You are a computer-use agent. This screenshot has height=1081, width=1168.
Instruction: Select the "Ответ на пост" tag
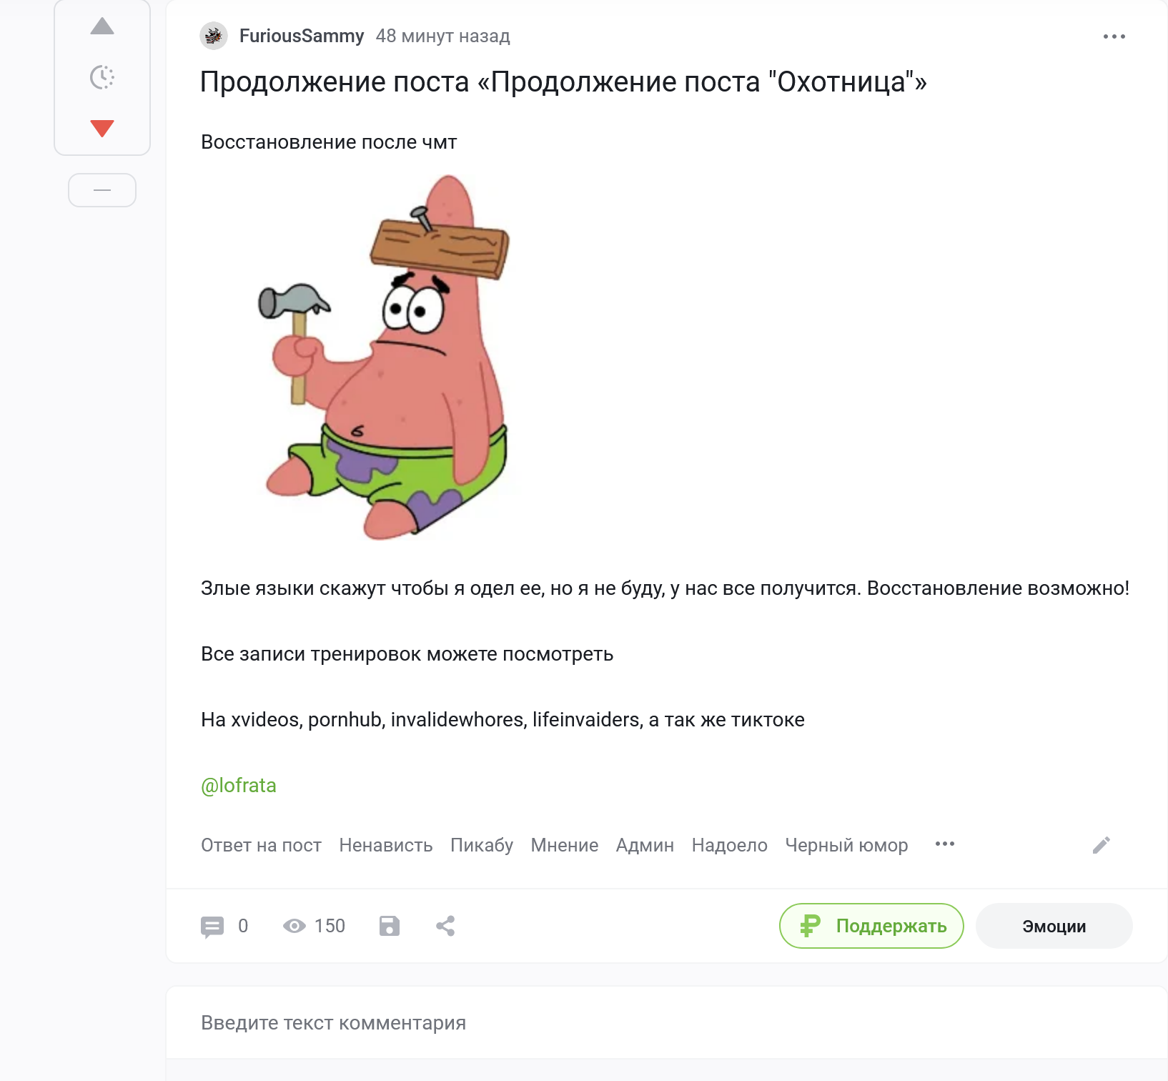point(261,845)
